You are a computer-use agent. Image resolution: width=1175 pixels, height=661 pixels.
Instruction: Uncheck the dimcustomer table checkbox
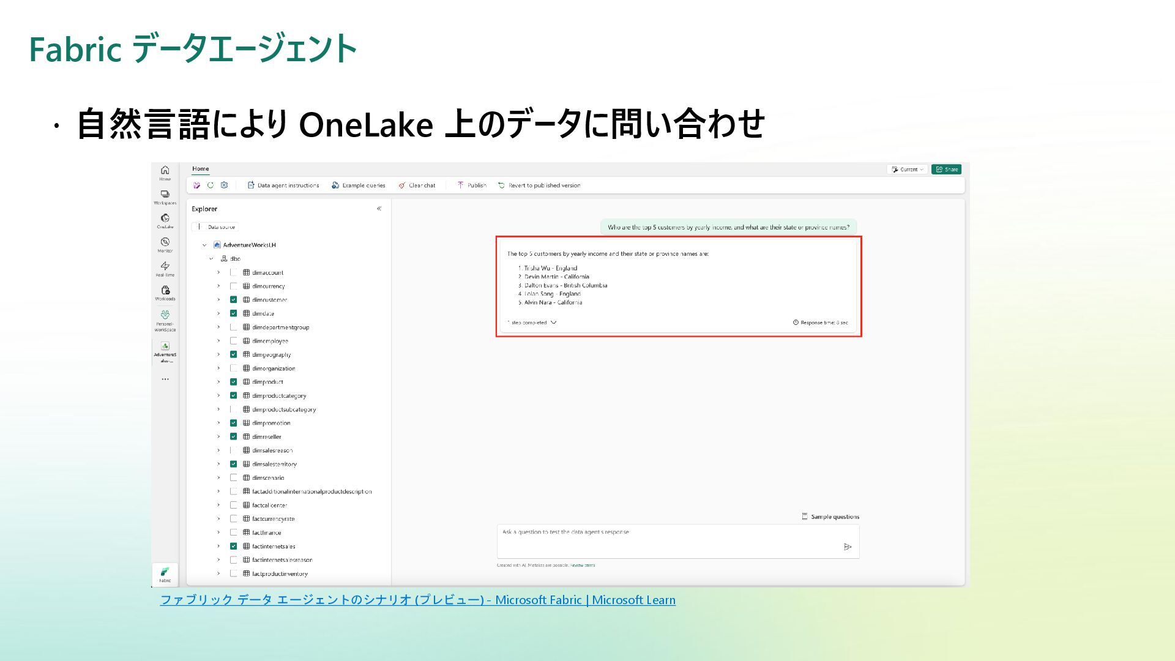[233, 300]
